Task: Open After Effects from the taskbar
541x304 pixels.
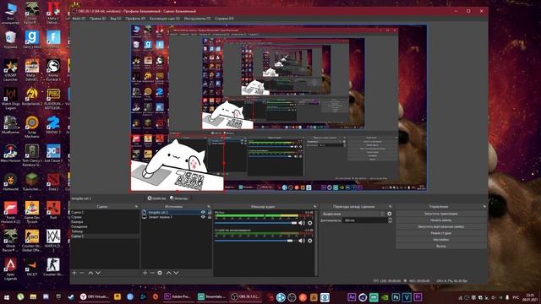Action: (x=352, y=296)
